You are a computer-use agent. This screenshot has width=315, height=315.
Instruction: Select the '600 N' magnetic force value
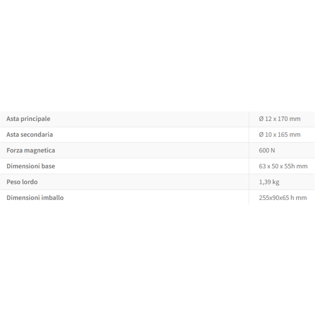pos(267,150)
